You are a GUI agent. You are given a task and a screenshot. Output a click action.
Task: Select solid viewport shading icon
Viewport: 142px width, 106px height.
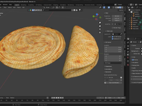point(118,7)
